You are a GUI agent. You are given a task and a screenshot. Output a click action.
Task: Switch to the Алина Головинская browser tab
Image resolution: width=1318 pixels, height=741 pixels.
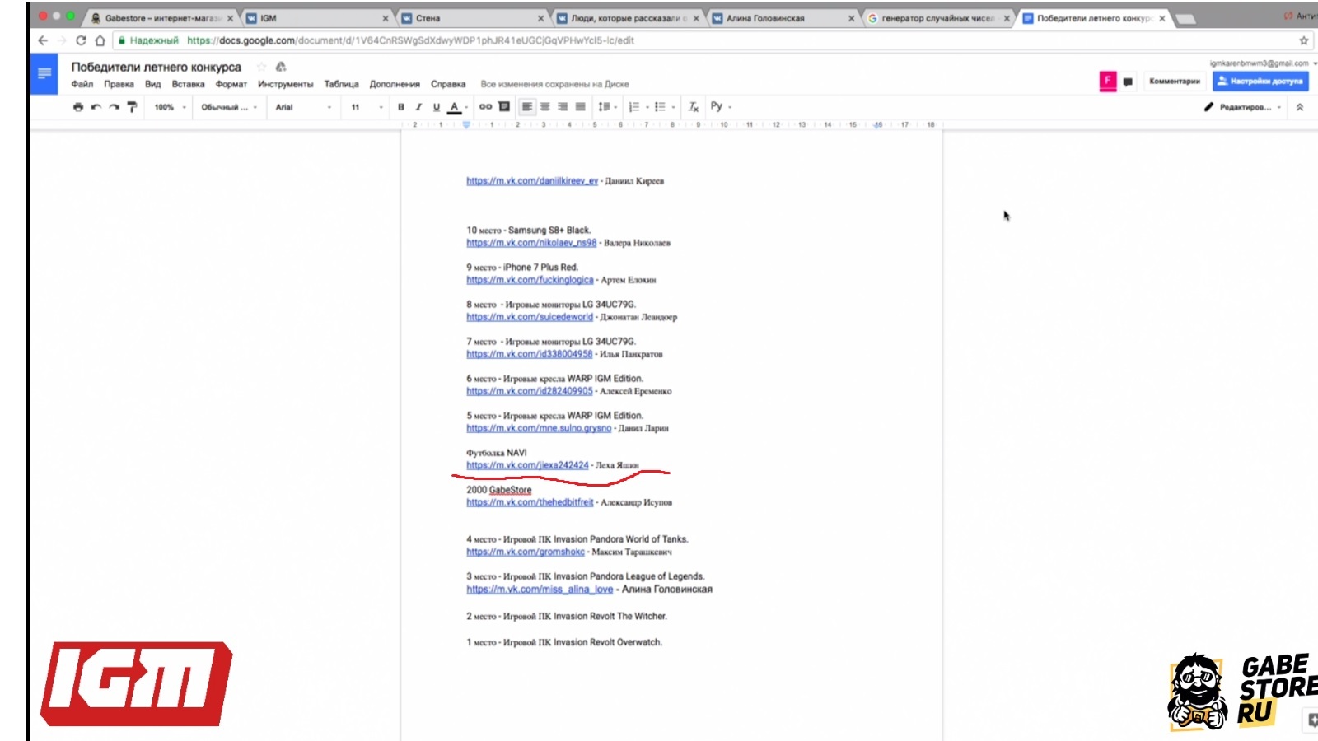pyautogui.click(x=783, y=17)
